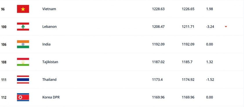Viewport: 244px width, 107px height.
Task: Click Vietnam's total points 1228.63
Action: pyautogui.click(x=158, y=9)
